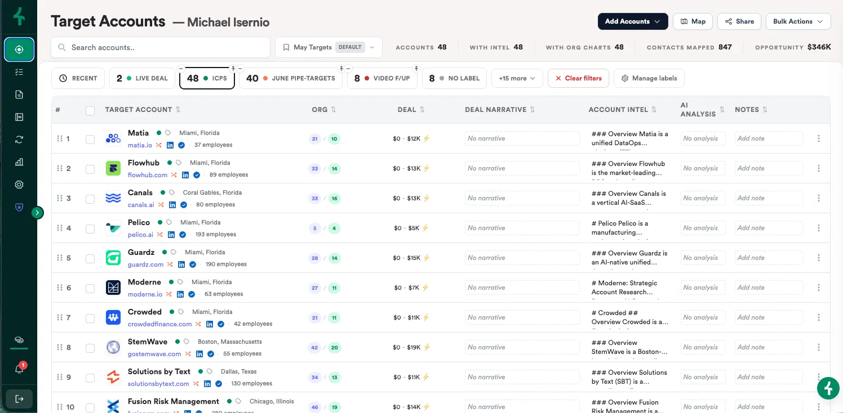The width and height of the screenshot is (843, 413).
Task: Sort by the Account Intel column
Action: (x=654, y=110)
